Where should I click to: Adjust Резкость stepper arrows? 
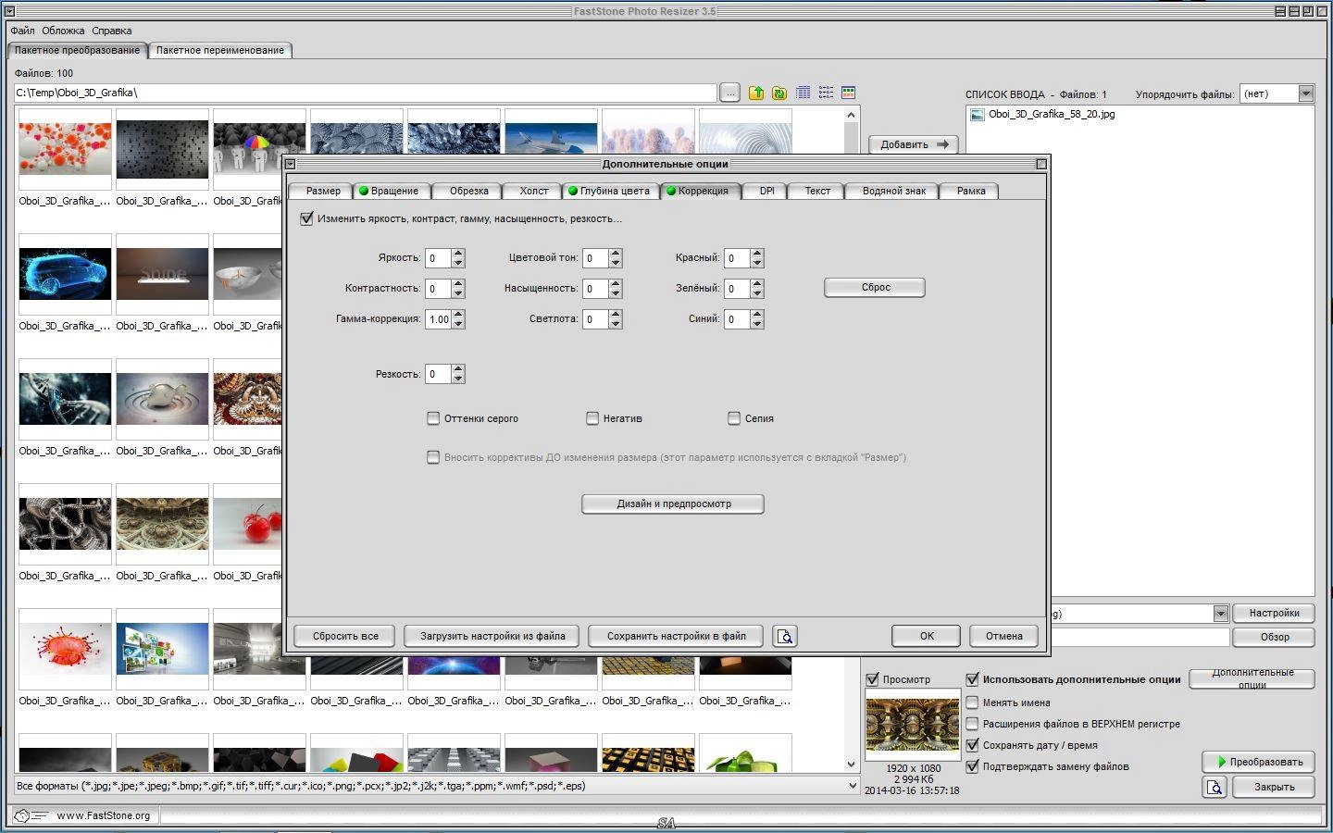click(458, 374)
